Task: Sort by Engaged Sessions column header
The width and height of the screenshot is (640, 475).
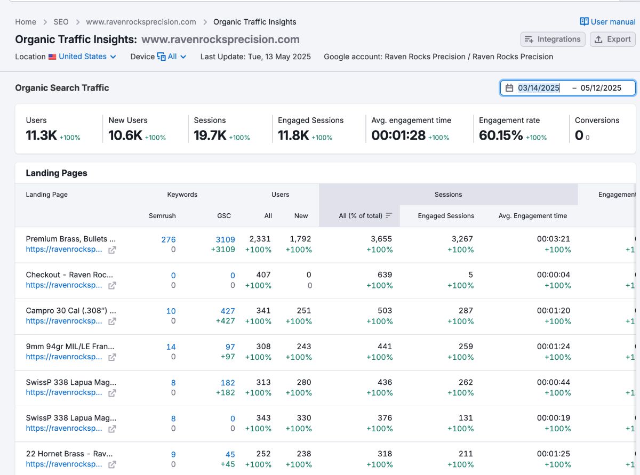Action: (x=446, y=216)
